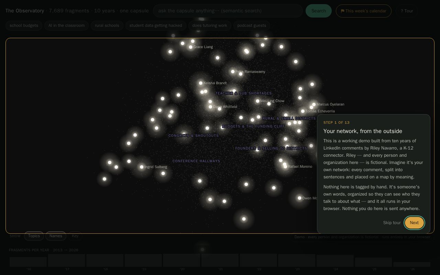Toggle the Topics display option
The image size is (440, 275).
(34, 236)
